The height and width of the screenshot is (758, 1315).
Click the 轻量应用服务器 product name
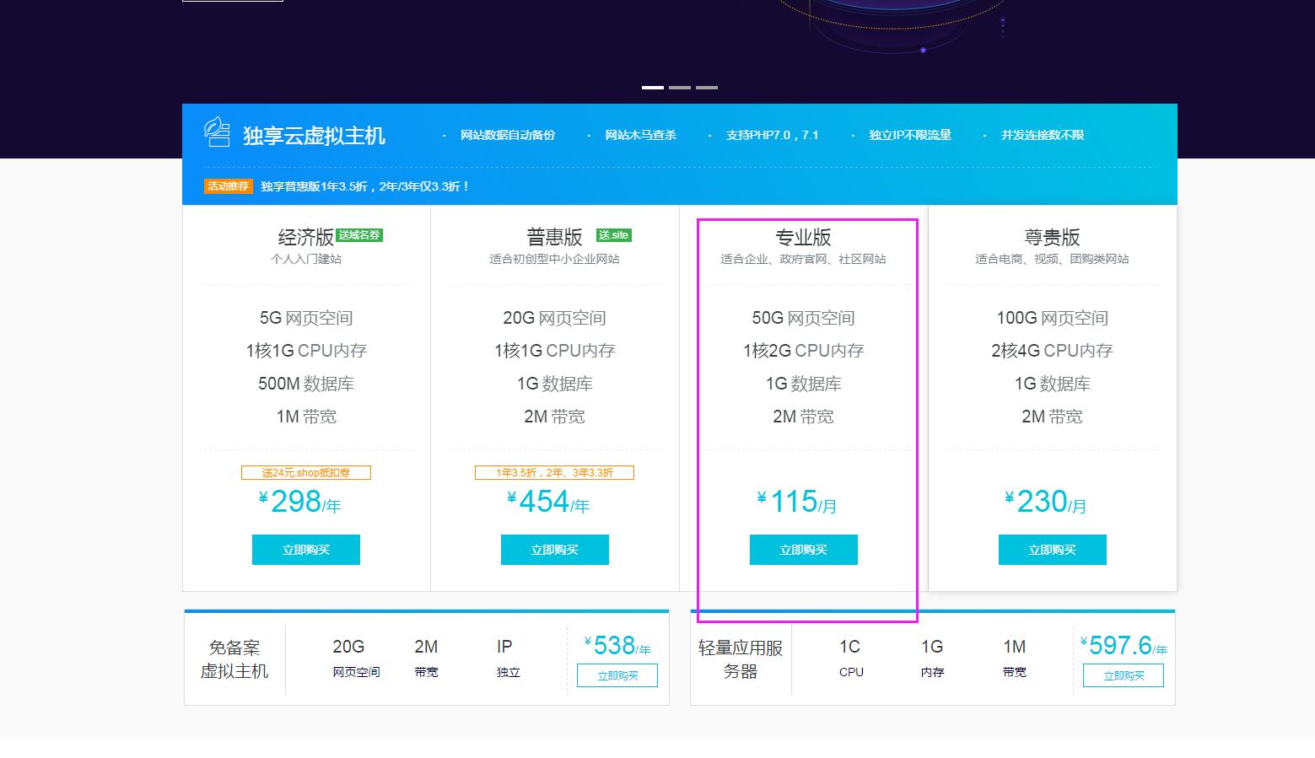coord(741,659)
